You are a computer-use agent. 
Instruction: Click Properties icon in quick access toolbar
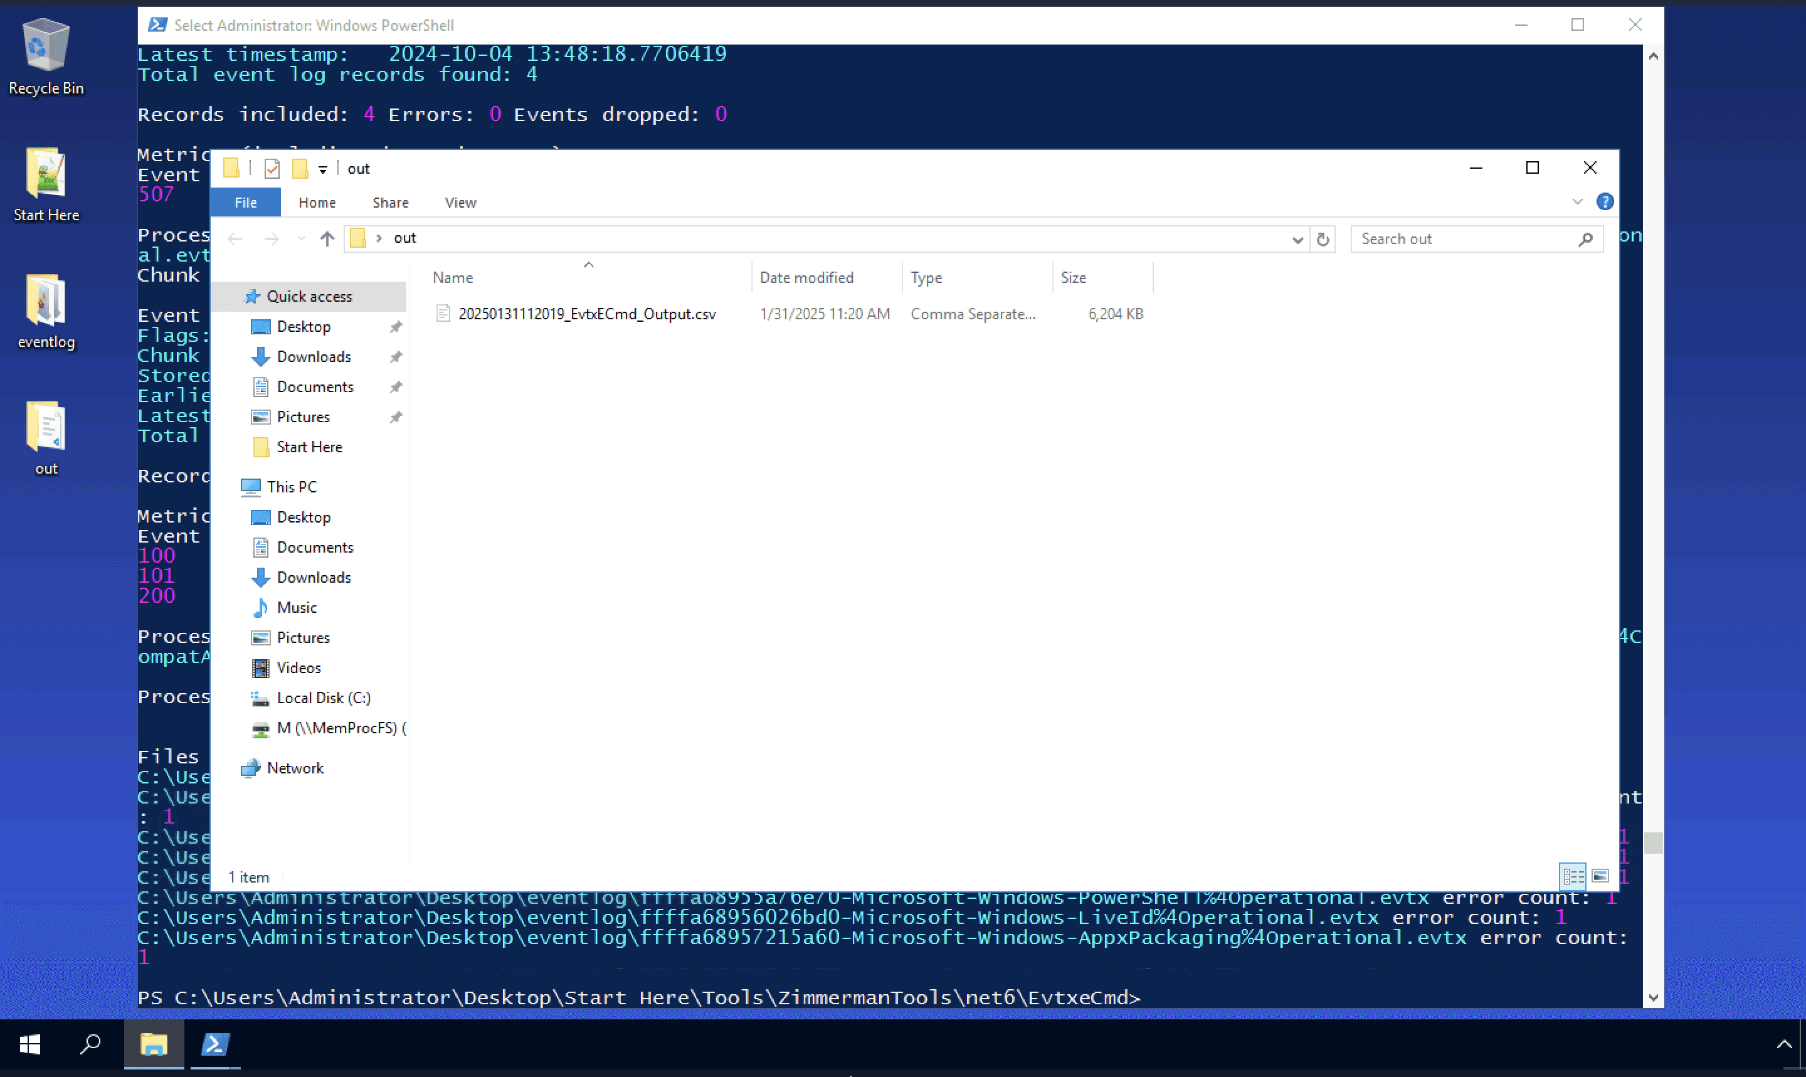pyautogui.click(x=272, y=169)
